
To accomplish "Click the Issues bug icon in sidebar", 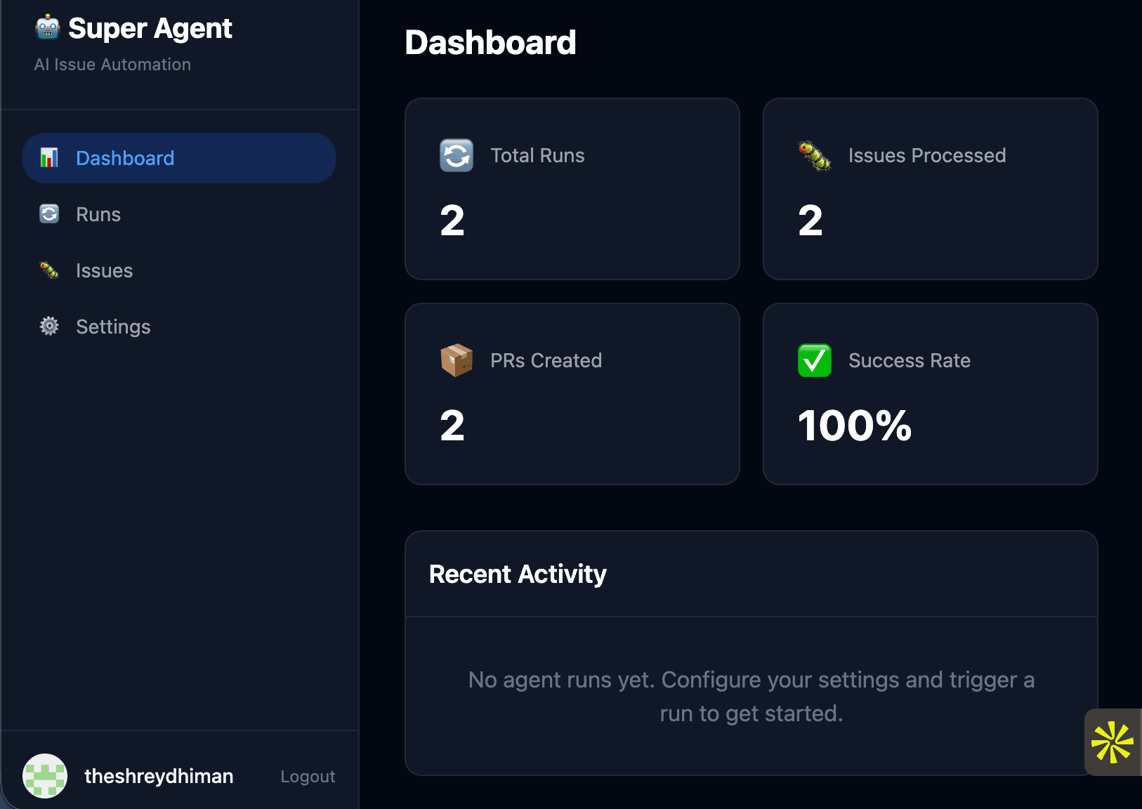I will coord(48,270).
